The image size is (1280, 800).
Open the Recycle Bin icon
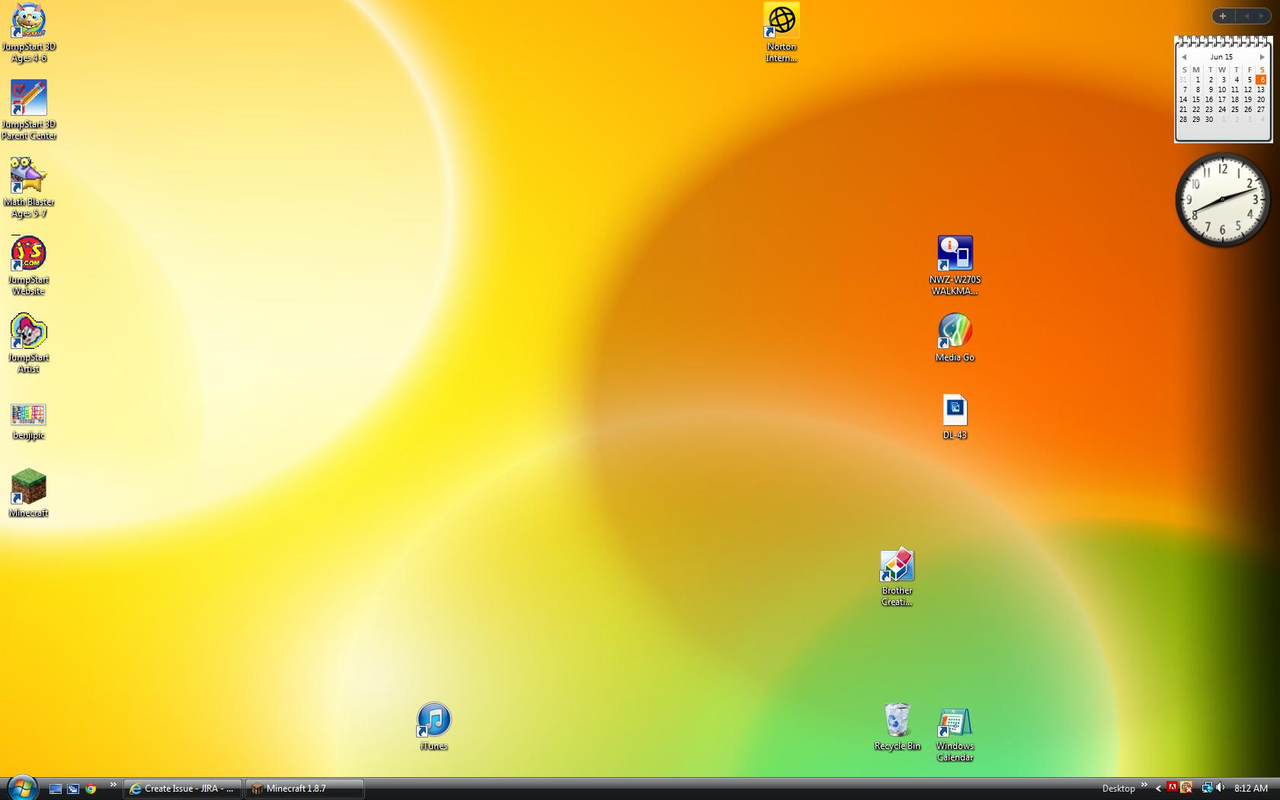pos(897,721)
